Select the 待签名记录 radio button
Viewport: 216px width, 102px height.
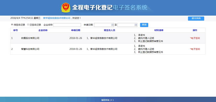[x=12, y=25]
